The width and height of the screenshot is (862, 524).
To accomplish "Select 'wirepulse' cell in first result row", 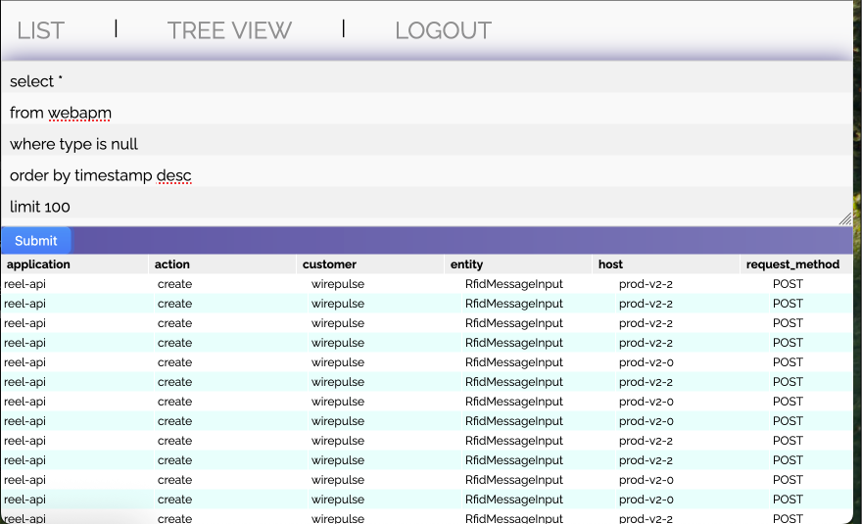I will pos(338,284).
